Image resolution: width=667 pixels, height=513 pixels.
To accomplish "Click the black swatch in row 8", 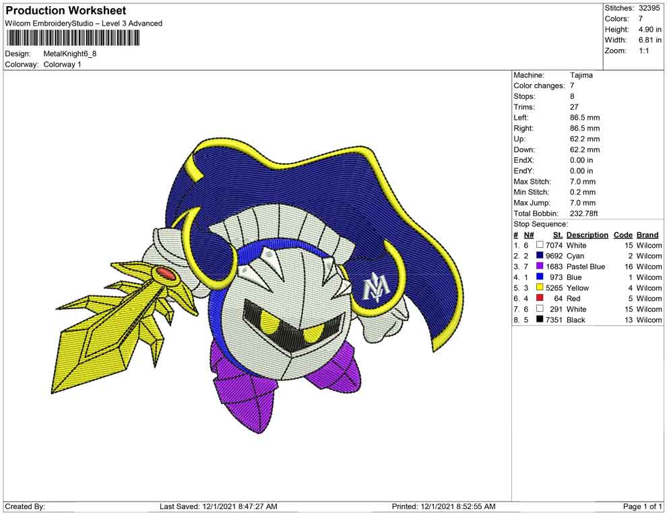I will (x=540, y=319).
